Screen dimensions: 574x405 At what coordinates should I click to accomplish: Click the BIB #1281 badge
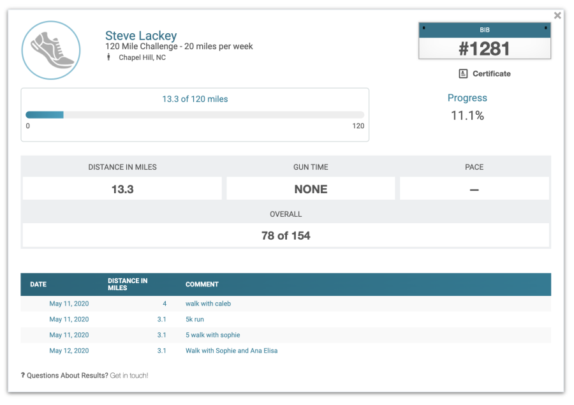(x=484, y=41)
